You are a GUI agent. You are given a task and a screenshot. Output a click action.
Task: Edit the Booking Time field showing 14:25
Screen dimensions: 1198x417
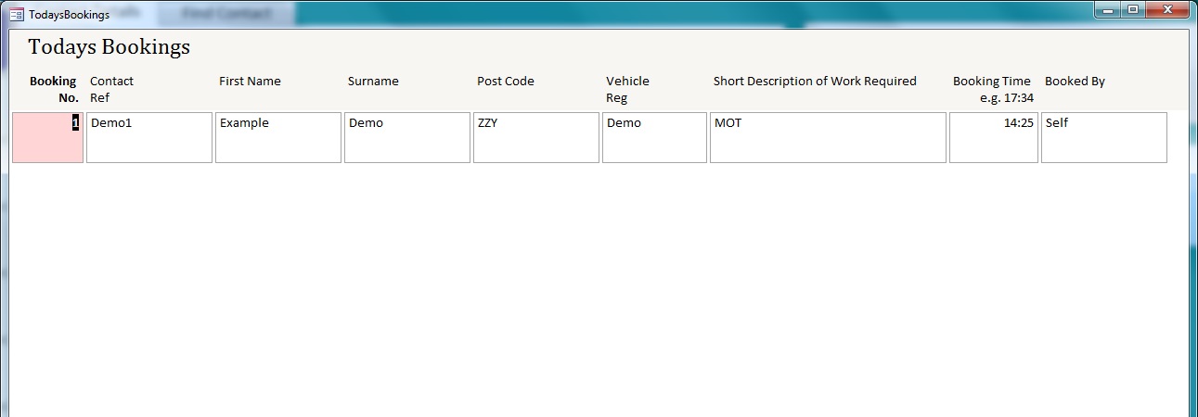(993, 138)
